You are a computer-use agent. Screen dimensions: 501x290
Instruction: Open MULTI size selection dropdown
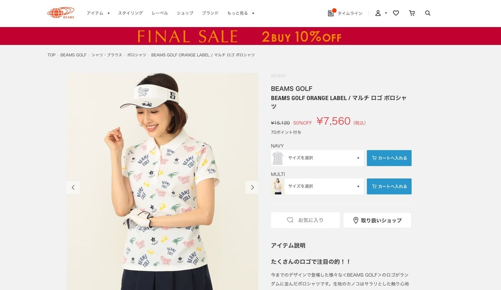click(324, 187)
